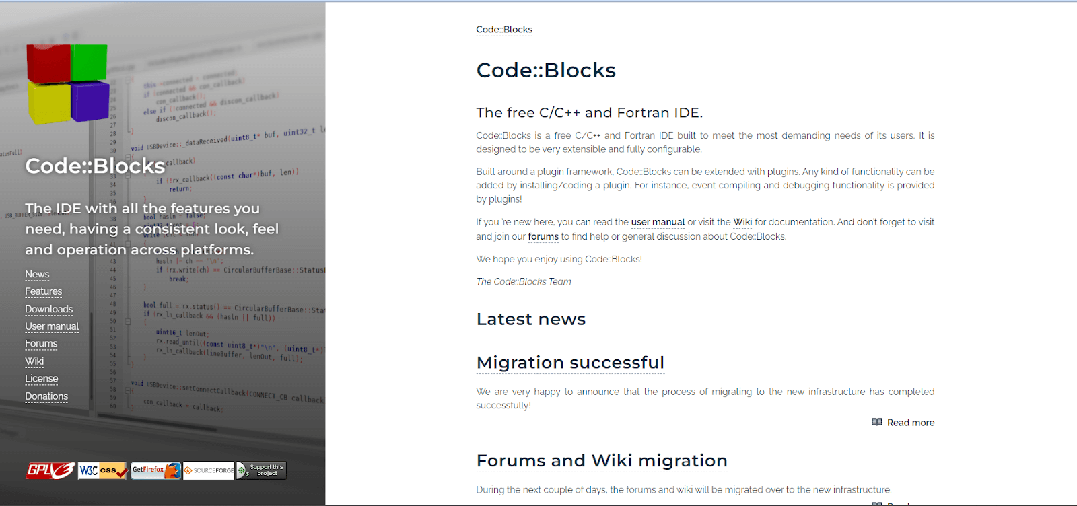The image size is (1077, 506).
Task: Click the Code::Blocks sidebar title
Action: pos(95,166)
